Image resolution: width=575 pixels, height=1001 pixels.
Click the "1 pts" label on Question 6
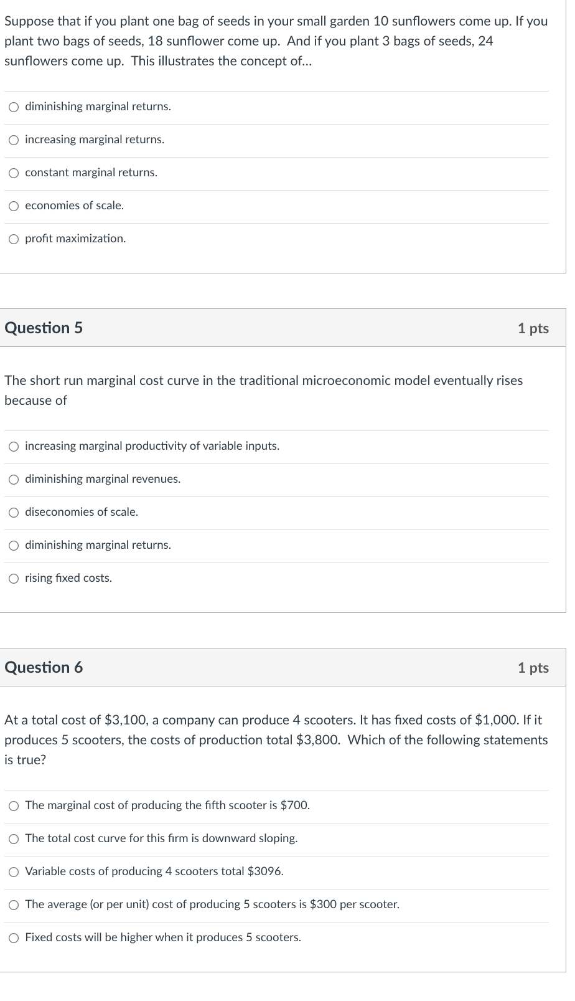point(534,667)
